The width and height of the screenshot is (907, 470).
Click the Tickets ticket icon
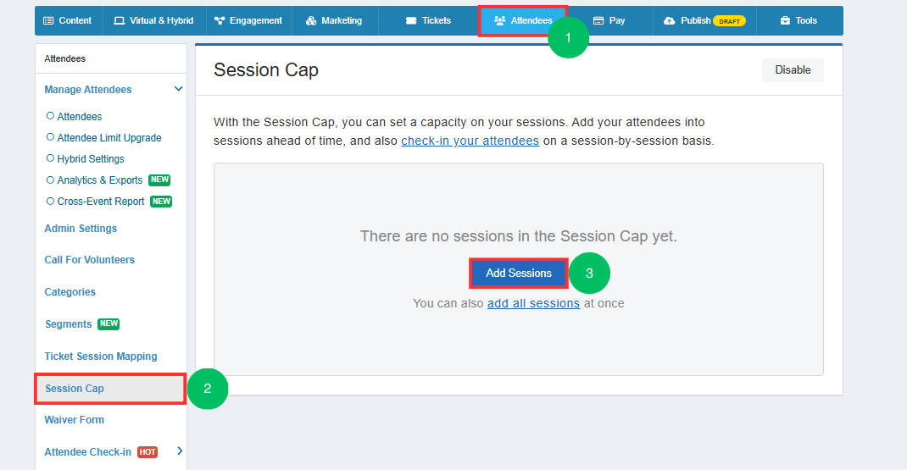(x=411, y=21)
